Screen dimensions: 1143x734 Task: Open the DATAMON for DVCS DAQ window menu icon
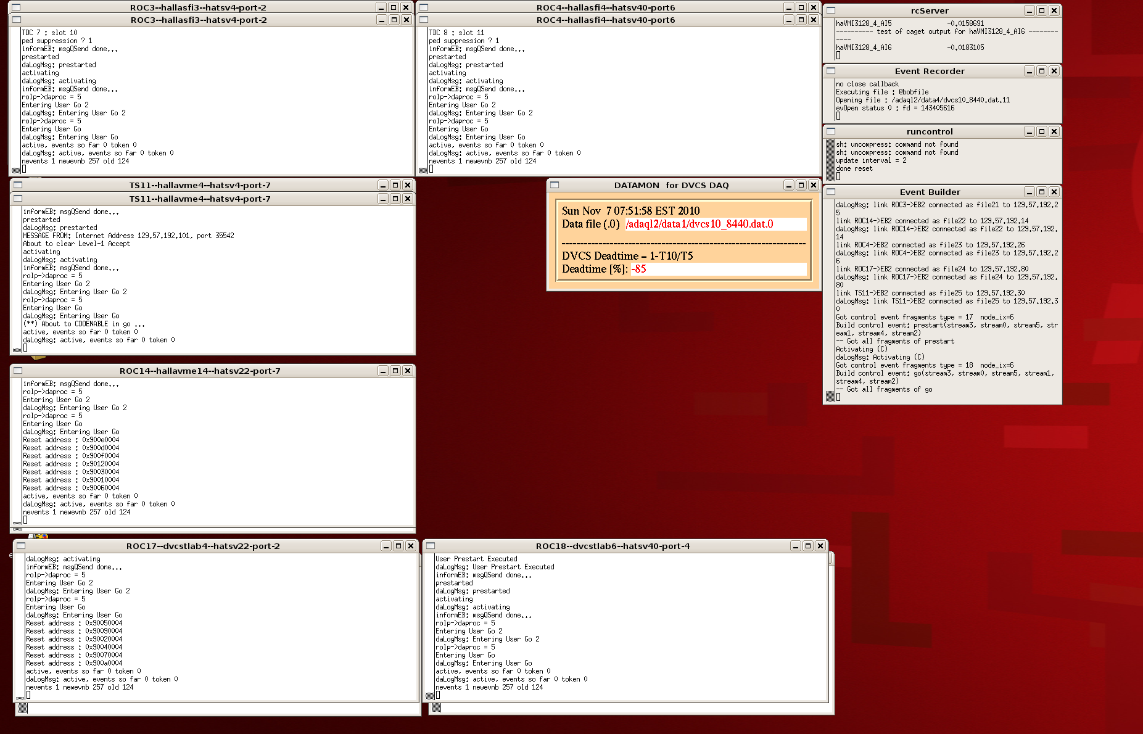555,185
